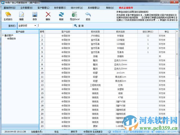Screen dimensions: 180x135
Task: Select the 5厘PVC板 cell
Action: [121, 106]
